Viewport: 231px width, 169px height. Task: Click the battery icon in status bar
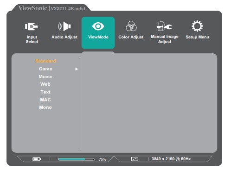click(37, 159)
